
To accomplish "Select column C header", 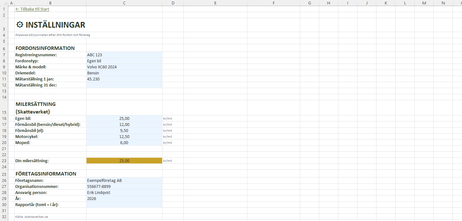I will pyautogui.click(x=124, y=3).
